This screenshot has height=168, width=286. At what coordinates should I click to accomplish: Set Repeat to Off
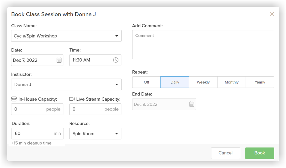(x=146, y=82)
